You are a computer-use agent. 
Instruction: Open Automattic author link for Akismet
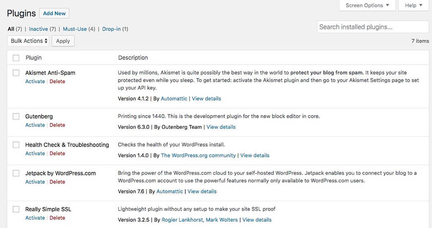click(x=174, y=99)
